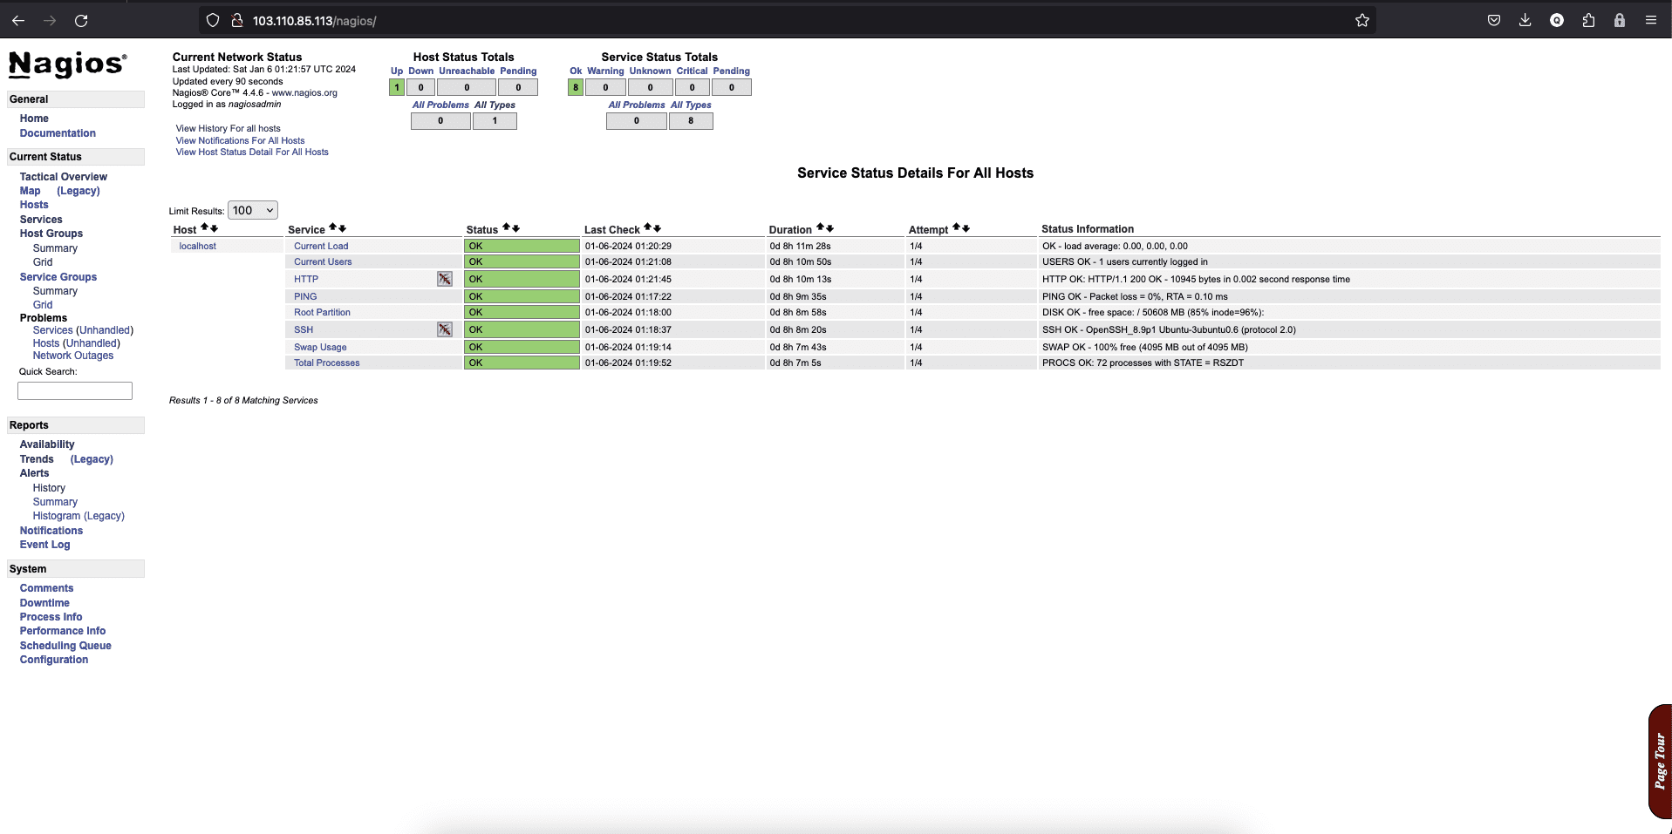Click the HTTP service extra actions icon
Viewport: 1672px width, 834px height.
[x=445, y=279]
